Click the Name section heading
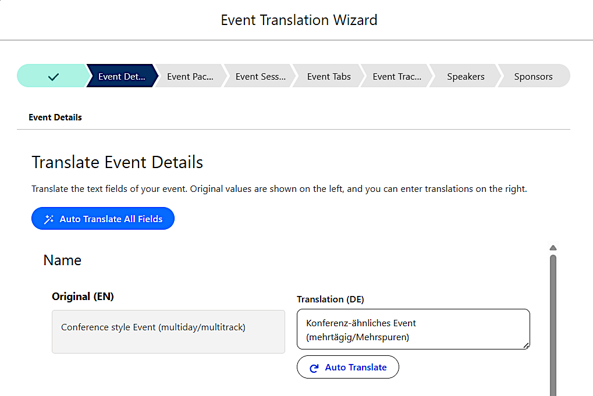The width and height of the screenshot is (593, 396). pyautogui.click(x=62, y=260)
